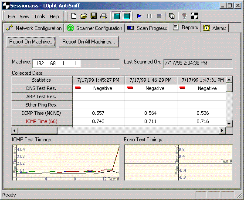244x200 pixels.
Task: Click the Machine IP address field
Action: (76, 63)
